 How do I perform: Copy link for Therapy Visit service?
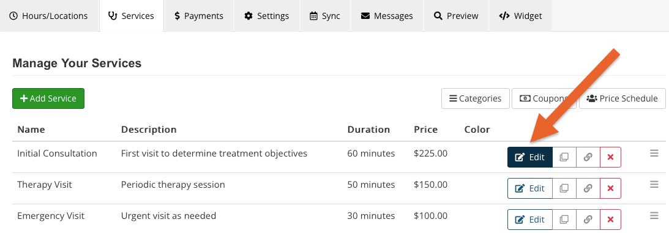[588, 188]
